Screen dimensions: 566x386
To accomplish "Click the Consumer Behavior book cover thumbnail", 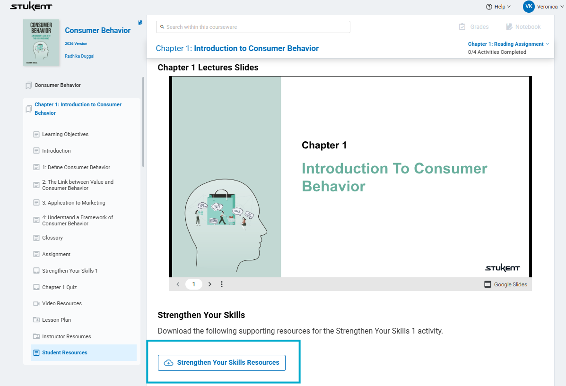I will click(41, 43).
